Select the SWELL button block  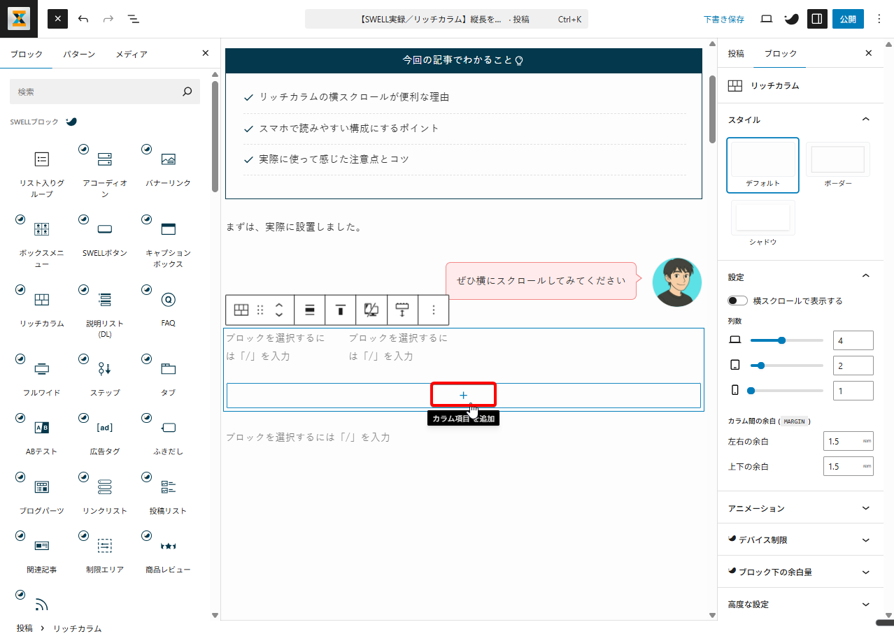(105, 229)
